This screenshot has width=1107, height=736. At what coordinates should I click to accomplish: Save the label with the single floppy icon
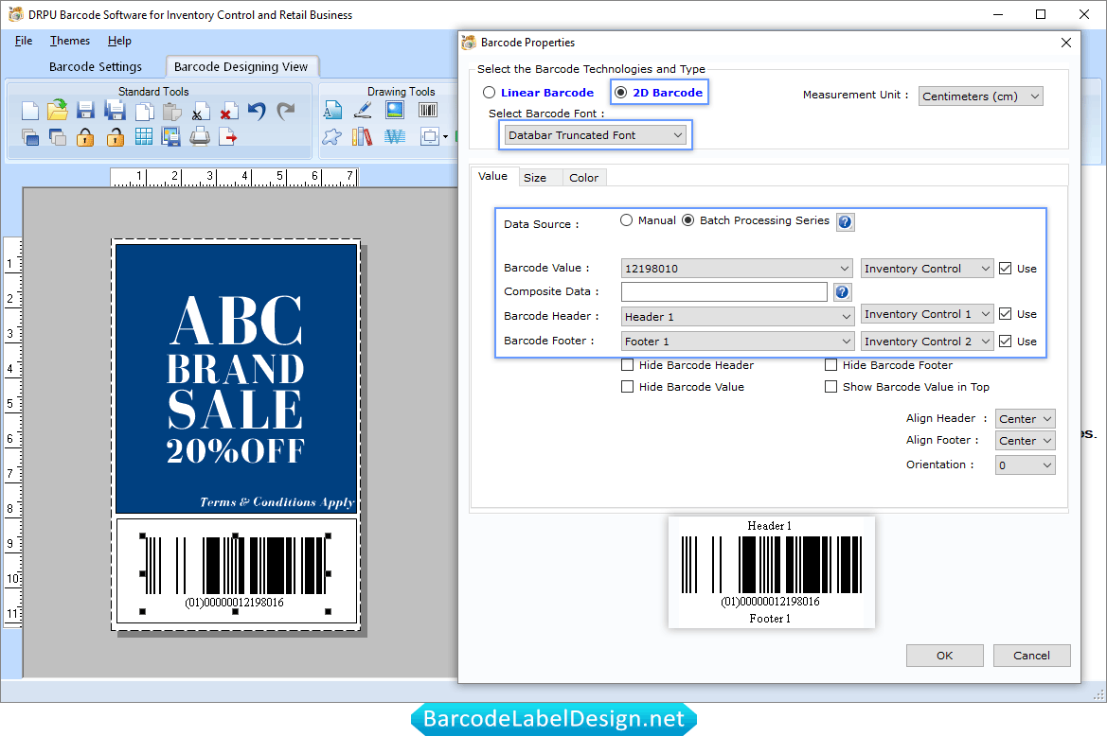pos(85,110)
